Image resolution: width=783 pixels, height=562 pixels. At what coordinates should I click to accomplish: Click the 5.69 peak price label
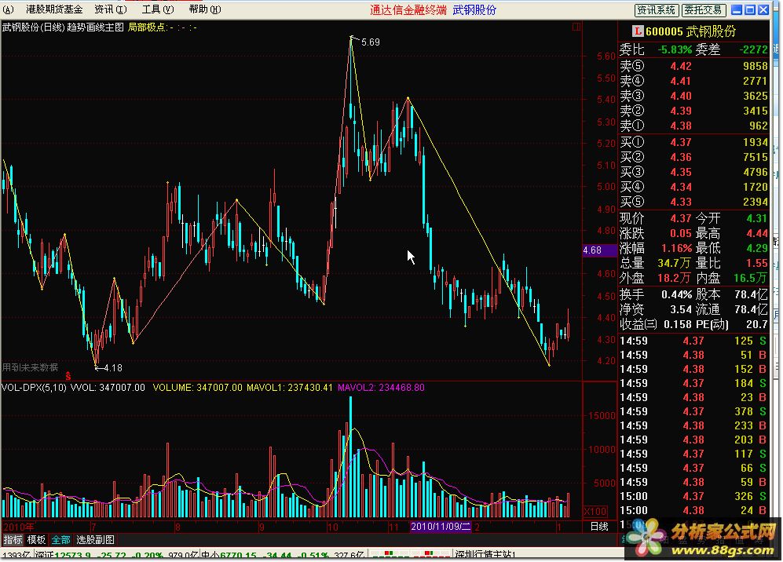tap(371, 42)
